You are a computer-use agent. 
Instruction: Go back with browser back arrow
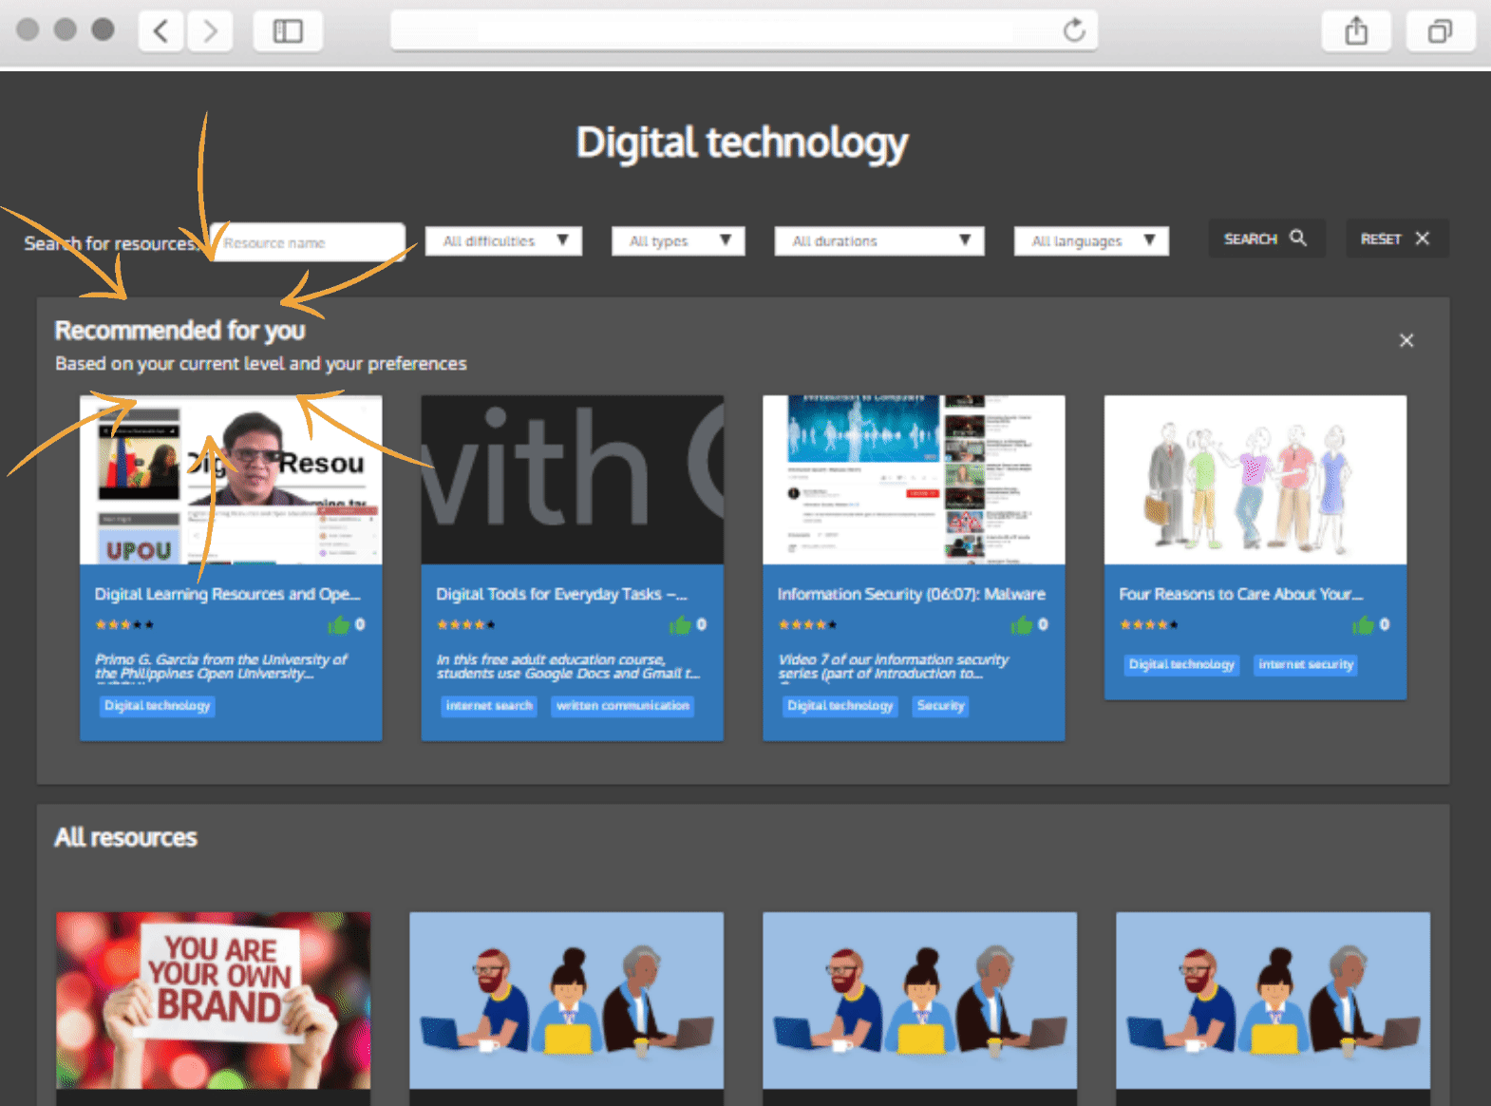[x=161, y=31]
